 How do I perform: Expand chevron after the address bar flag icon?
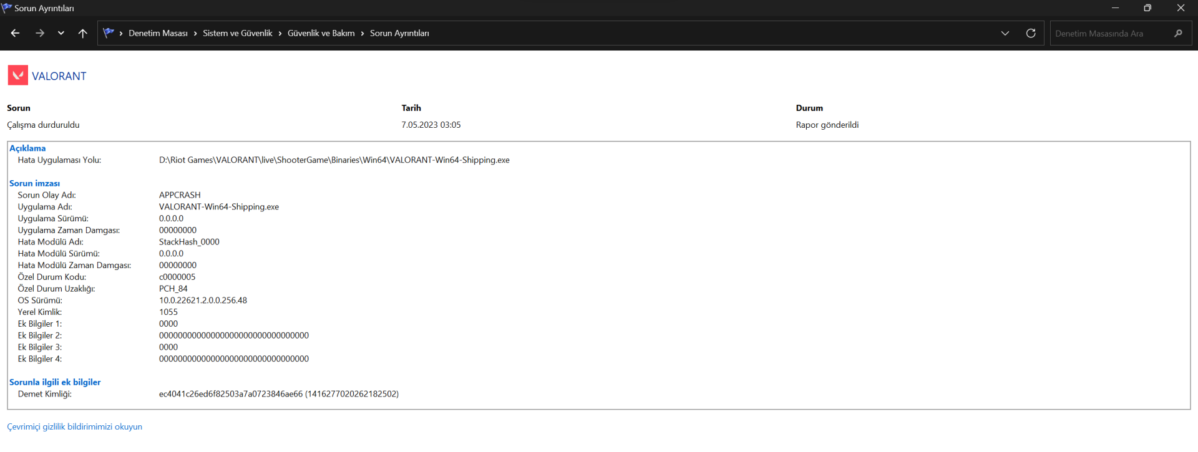(x=121, y=33)
